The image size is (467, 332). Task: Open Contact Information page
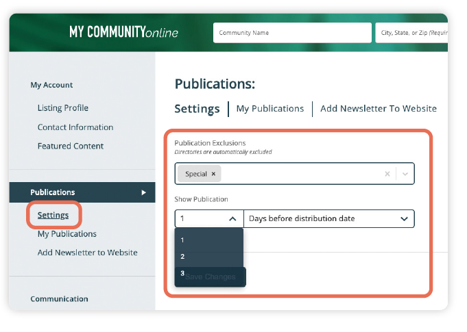pyautogui.click(x=75, y=127)
